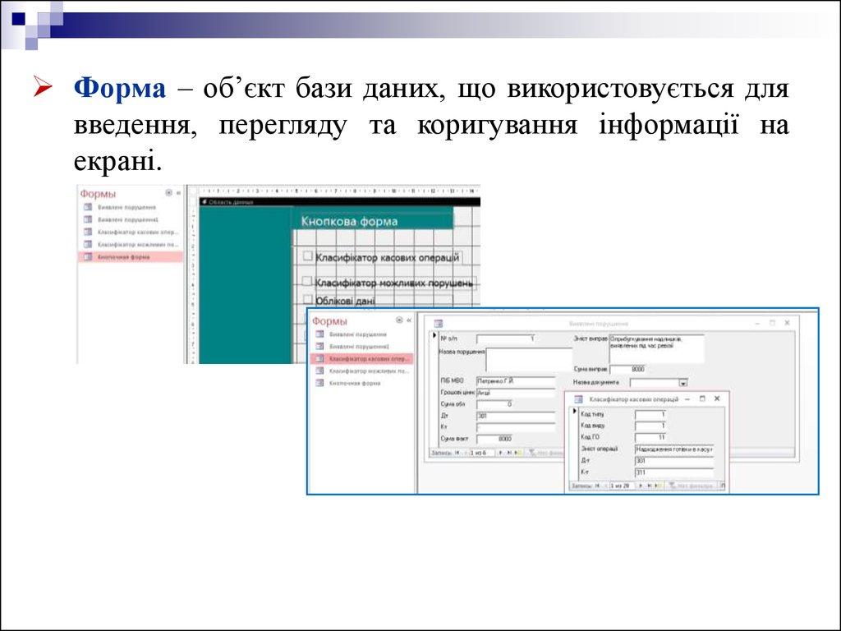841x631 pixels.
Task: Click form icon of Класифікатор можливих in upper list
Action: pyautogui.click(x=88, y=245)
